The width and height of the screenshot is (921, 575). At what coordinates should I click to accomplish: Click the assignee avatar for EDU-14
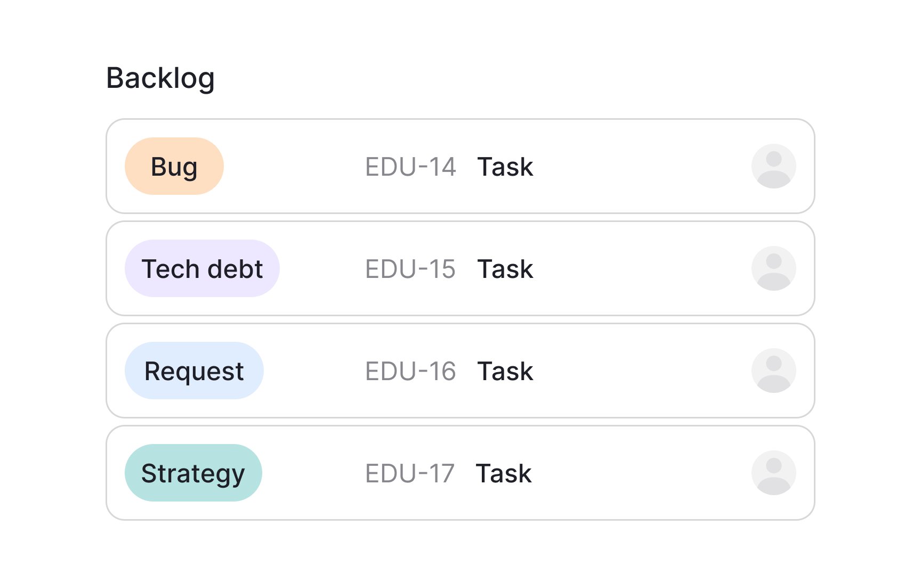point(773,166)
